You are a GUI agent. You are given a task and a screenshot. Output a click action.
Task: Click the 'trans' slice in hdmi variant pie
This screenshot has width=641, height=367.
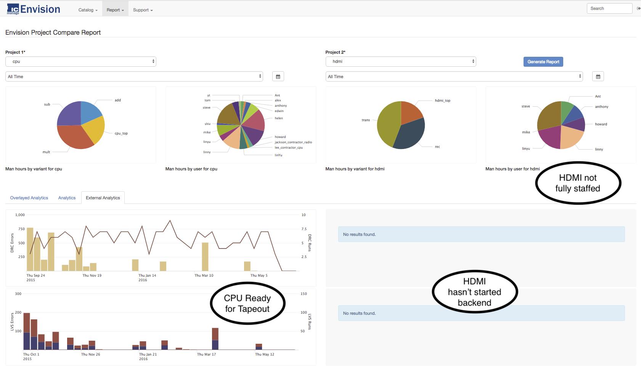[x=388, y=124]
